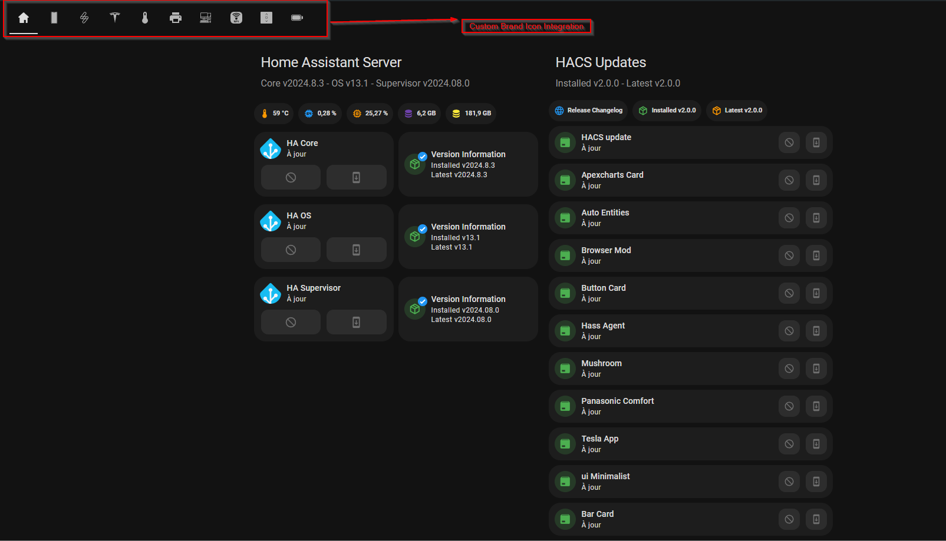
Task: Install the Tesla App update
Action: (x=816, y=444)
